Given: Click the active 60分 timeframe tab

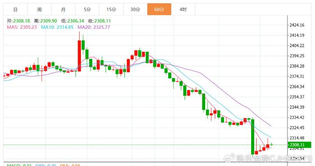Looking at the screenshot, I should (x=159, y=9).
